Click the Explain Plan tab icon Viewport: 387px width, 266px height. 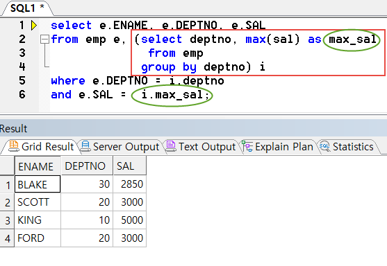247,146
